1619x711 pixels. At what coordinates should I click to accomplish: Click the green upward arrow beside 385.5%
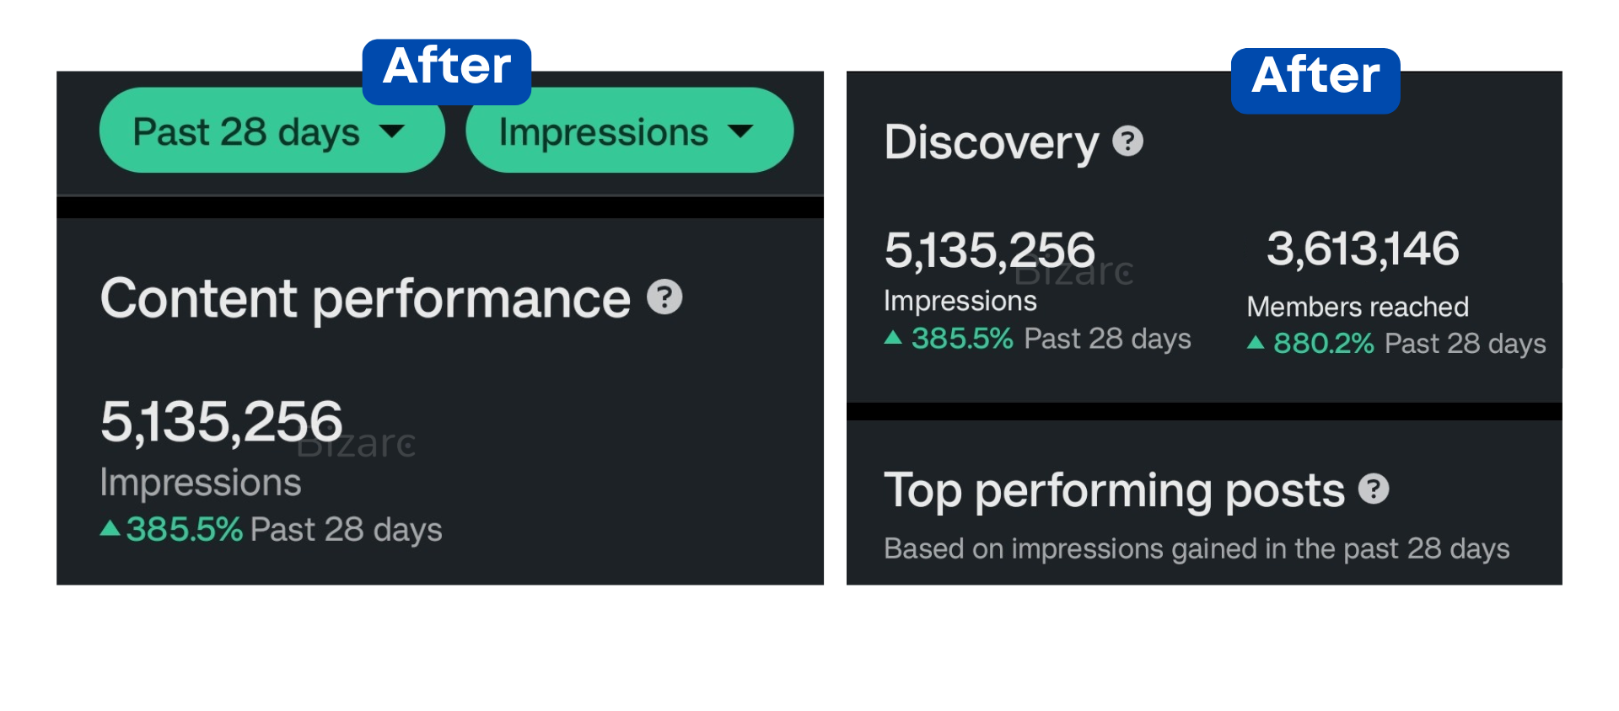click(x=109, y=529)
